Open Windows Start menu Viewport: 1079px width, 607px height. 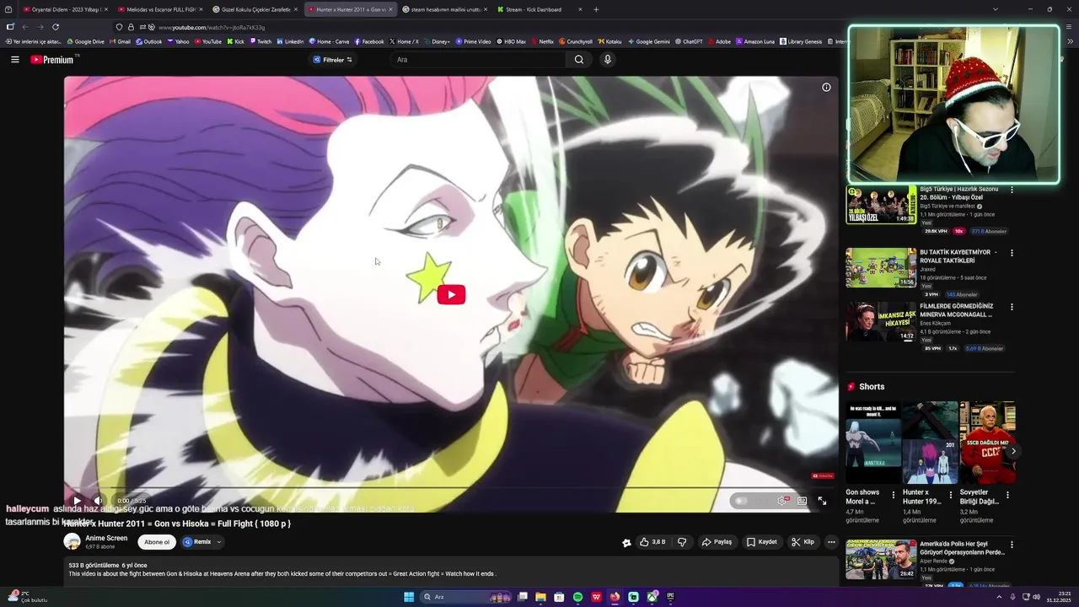(409, 597)
